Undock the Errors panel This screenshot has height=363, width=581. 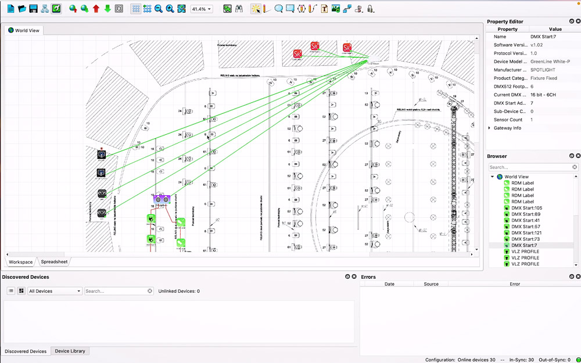click(572, 276)
